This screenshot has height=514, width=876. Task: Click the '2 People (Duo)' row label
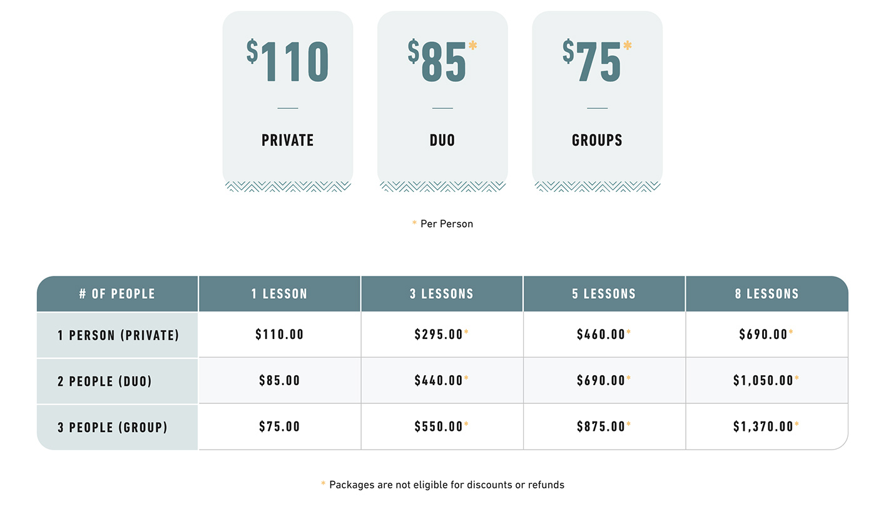tap(104, 381)
